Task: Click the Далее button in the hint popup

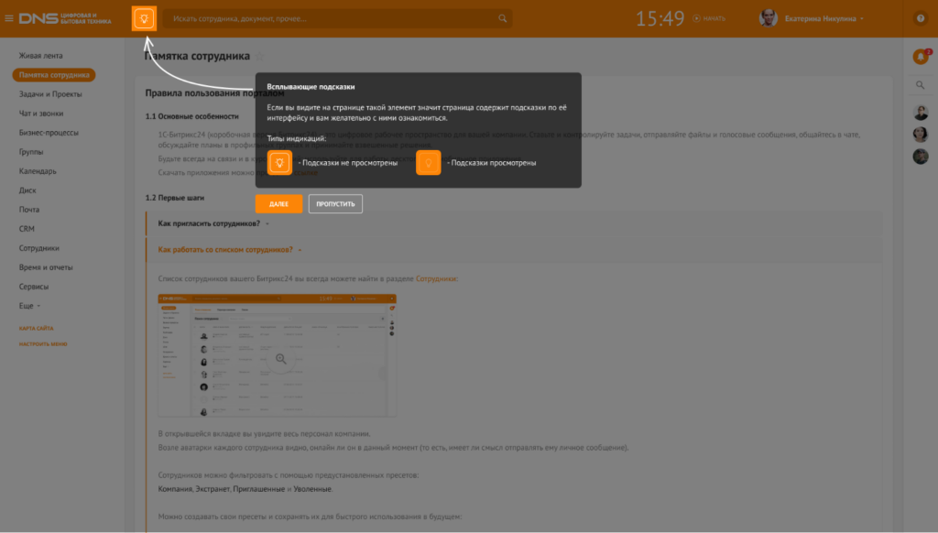Action: pos(278,204)
